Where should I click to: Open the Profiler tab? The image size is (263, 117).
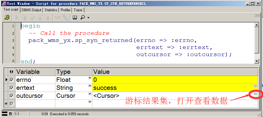[x=65, y=10]
